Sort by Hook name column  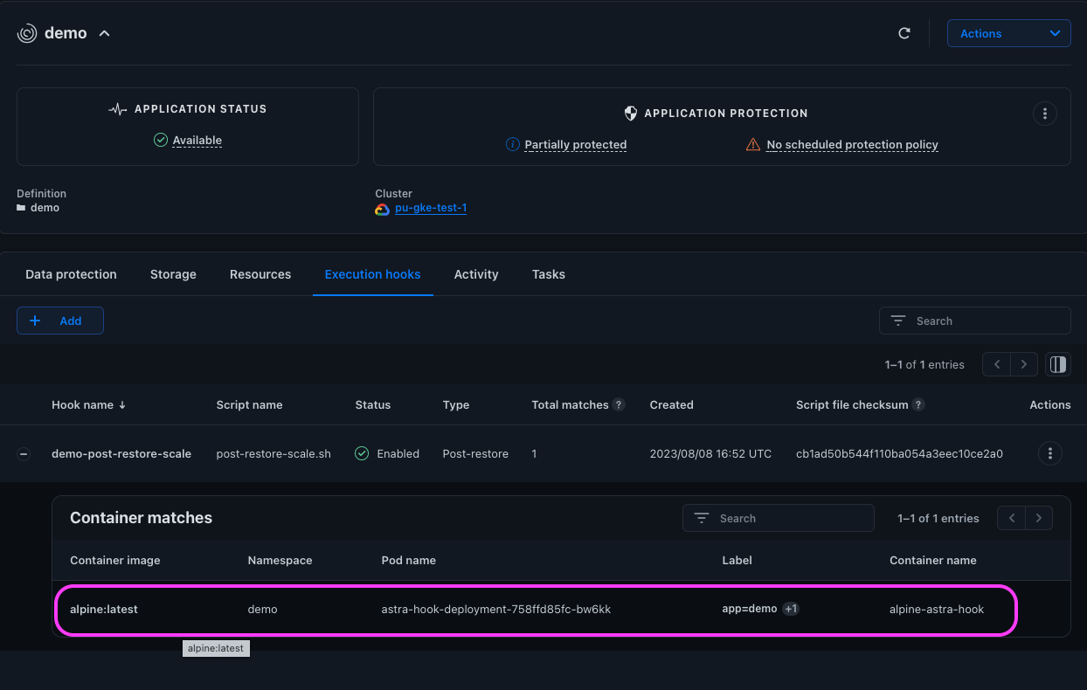pos(89,405)
